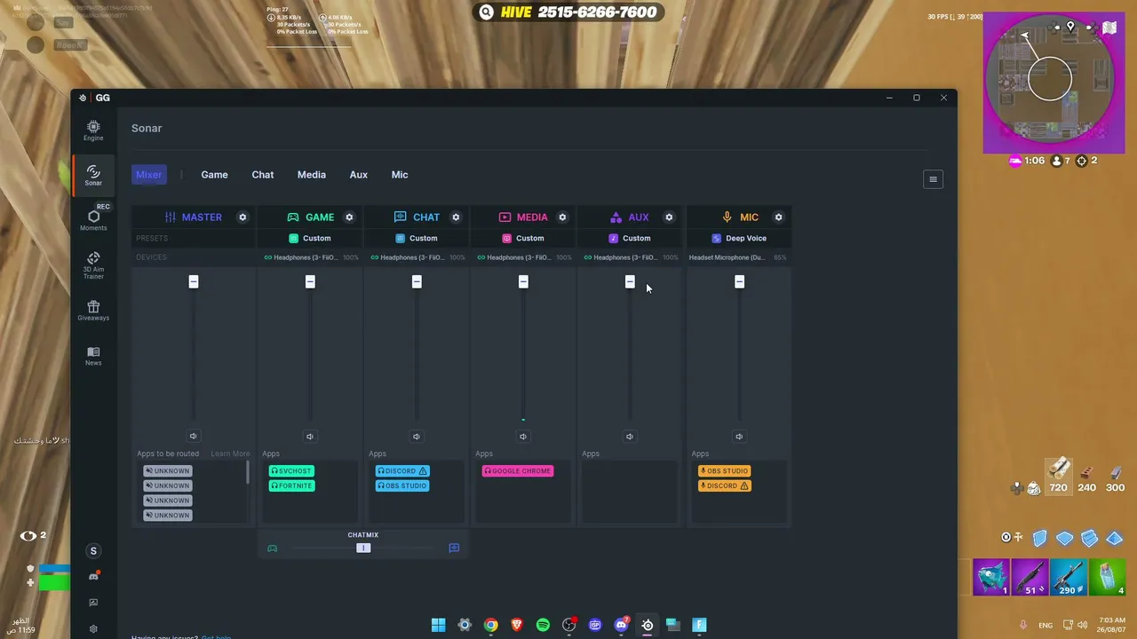This screenshot has height=639, width=1137.
Task: Launch the 3D Aim Trainer
Action: [93, 265]
